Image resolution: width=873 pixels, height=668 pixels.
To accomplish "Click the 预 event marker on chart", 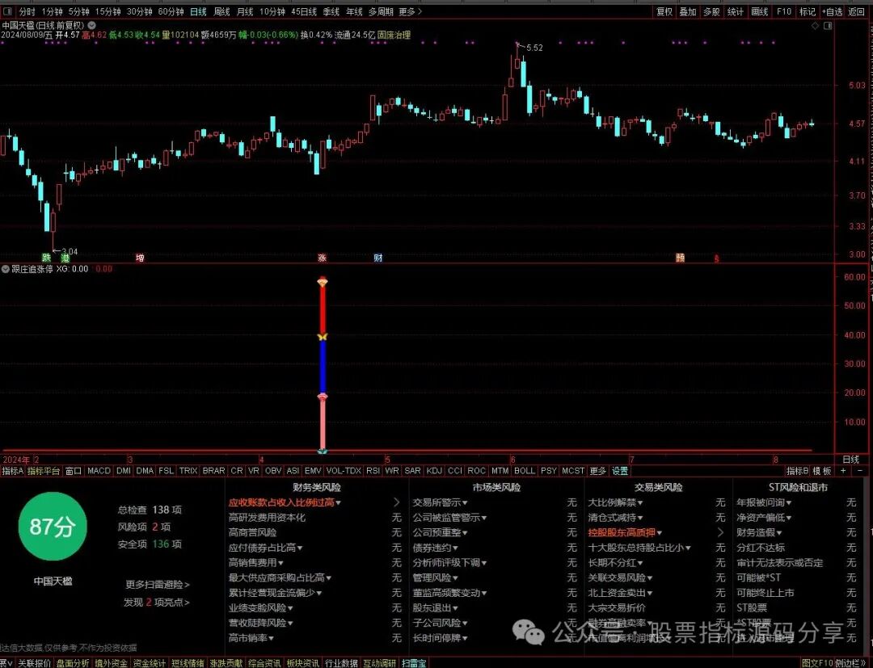I will tap(680, 258).
